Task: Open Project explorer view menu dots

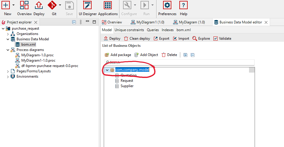Action: 81,22
